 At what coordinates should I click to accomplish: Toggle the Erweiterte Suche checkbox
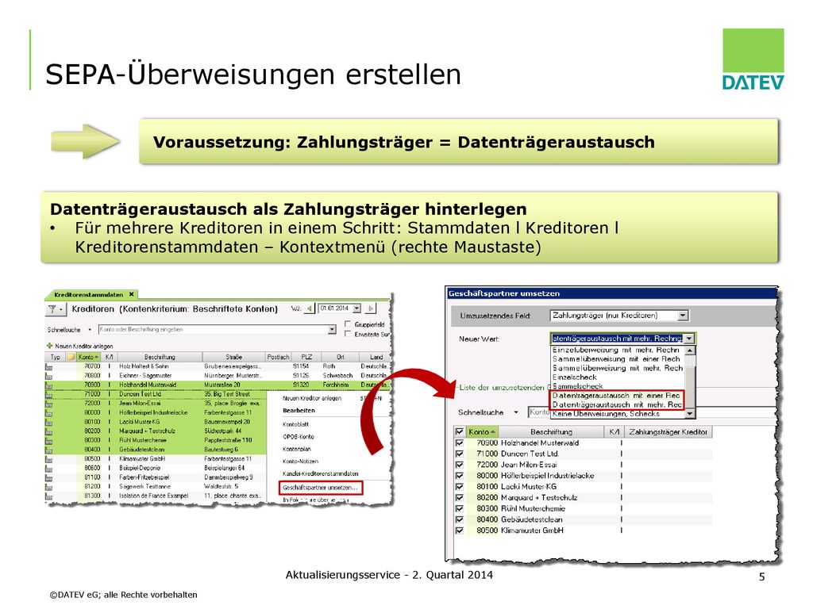tap(348, 334)
